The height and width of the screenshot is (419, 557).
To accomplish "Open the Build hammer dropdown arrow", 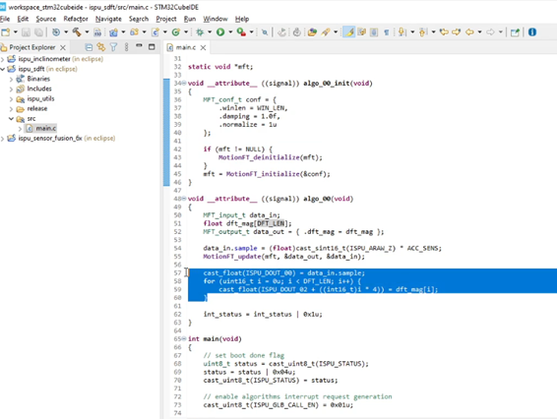I will click(x=87, y=32).
